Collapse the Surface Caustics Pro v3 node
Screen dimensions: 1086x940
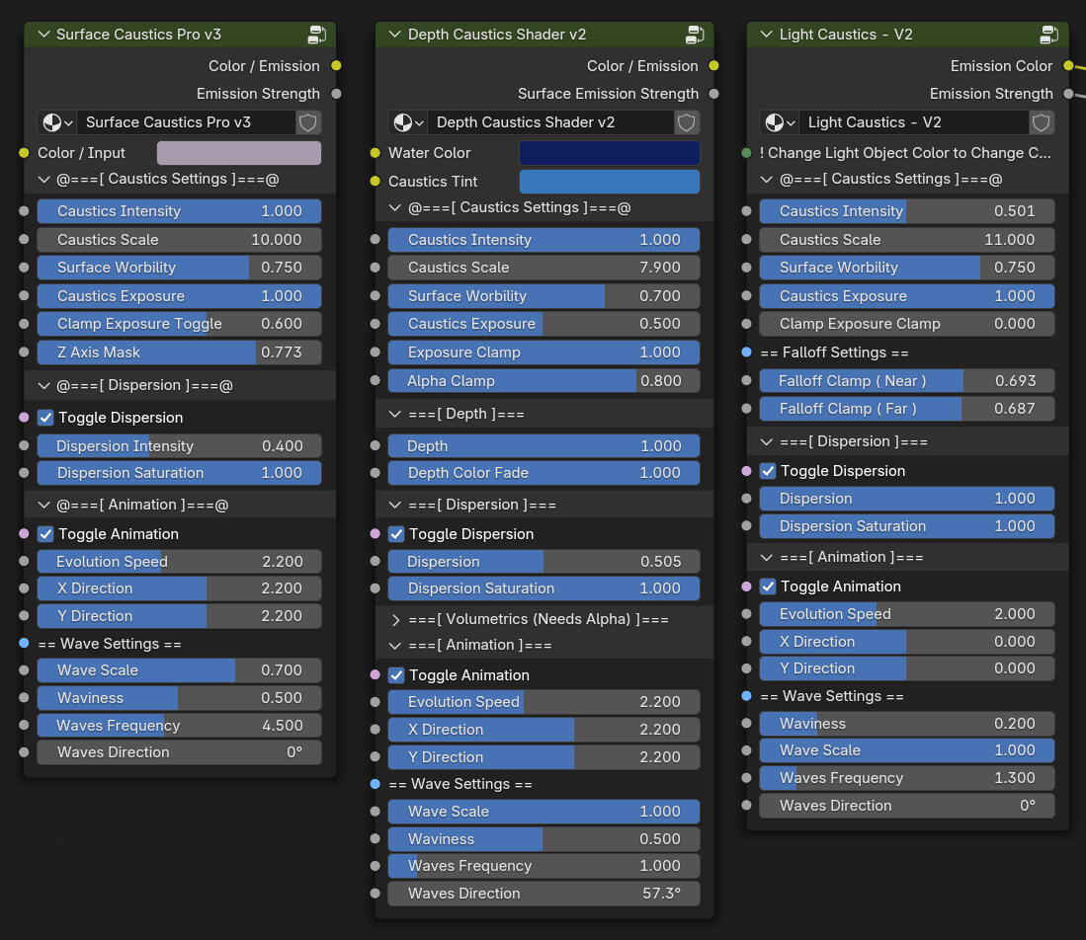click(x=42, y=35)
